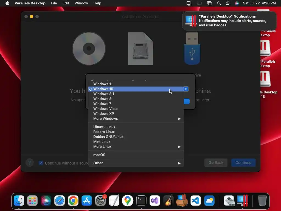
Task: Open Control Center in menu bar
Action: click(228, 3)
